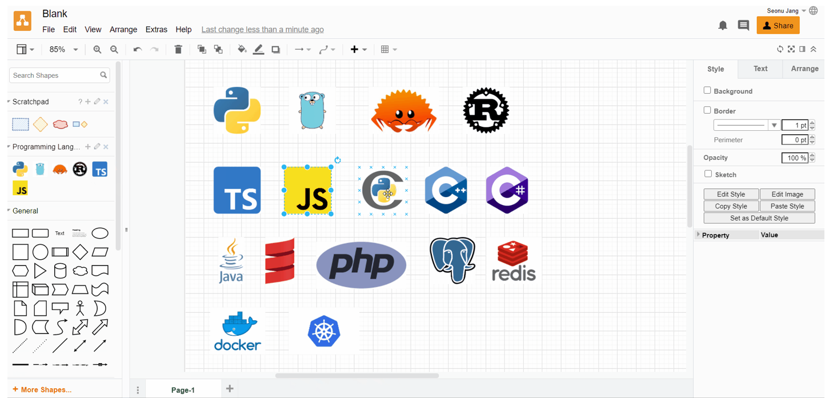Open the Arrange menu
This screenshot has height=398, width=829.
tap(123, 30)
